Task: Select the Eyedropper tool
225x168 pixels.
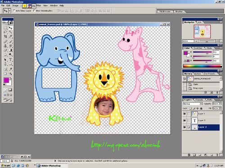Action: coord(10,69)
